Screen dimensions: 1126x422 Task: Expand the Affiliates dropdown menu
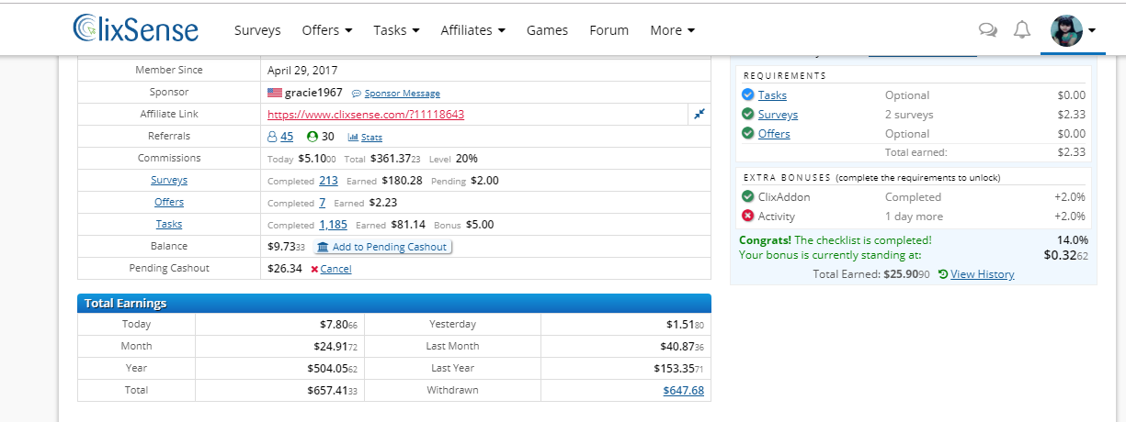[x=472, y=30]
